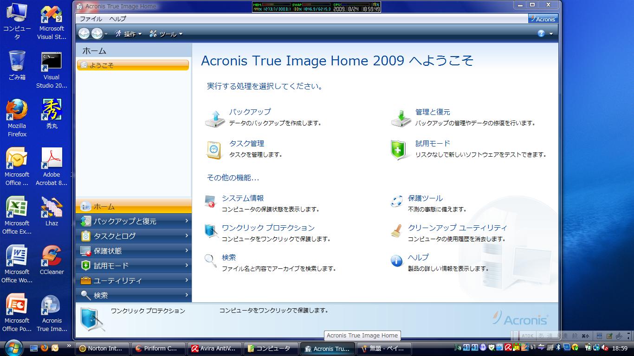Viewport: 634px width, 356px height.
Task: Click the brush icon for クリーンアップ ユーティリティ
Action: 396,231
